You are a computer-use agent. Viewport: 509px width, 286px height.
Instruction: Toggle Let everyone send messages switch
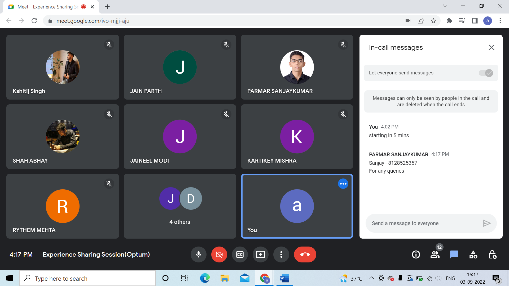tap(486, 73)
